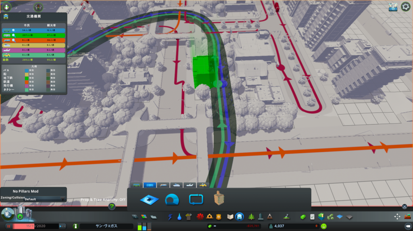Toggle free camera mode button at bottom right
The image size is (413, 231).
tap(408, 226)
